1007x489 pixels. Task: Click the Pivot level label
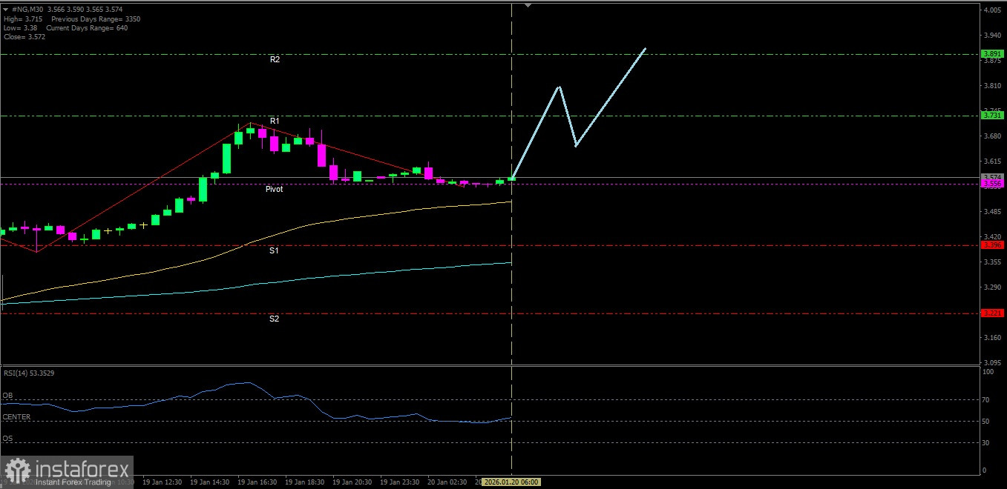[x=274, y=190]
